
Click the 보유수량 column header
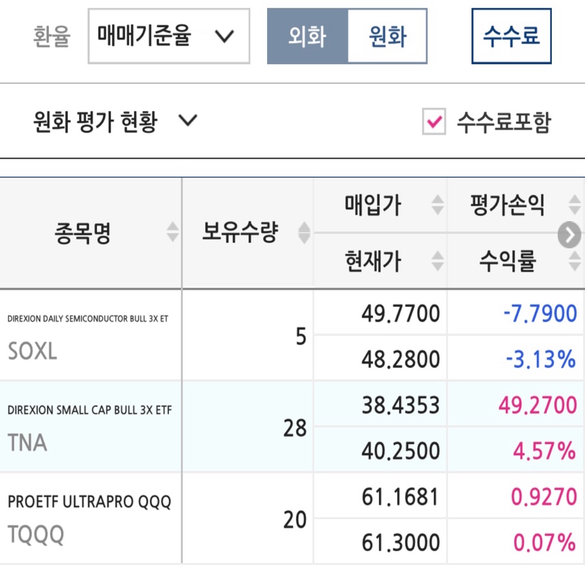click(x=240, y=232)
